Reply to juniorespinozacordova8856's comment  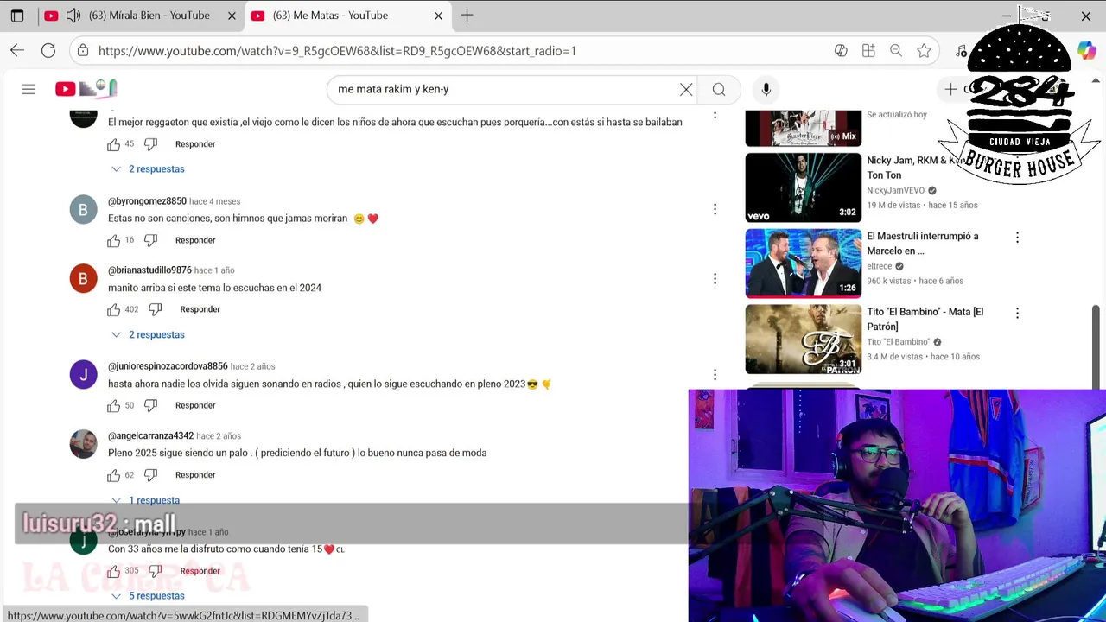(x=195, y=405)
